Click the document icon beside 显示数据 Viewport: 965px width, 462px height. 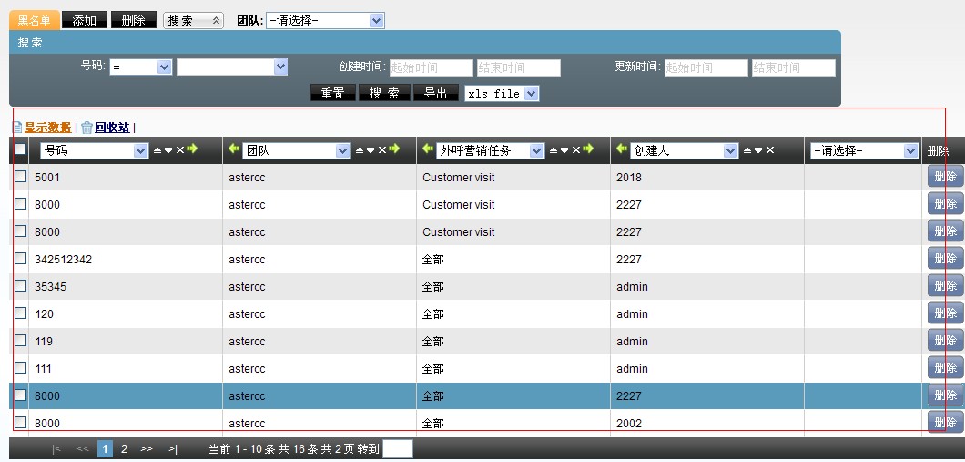tap(16, 128)
